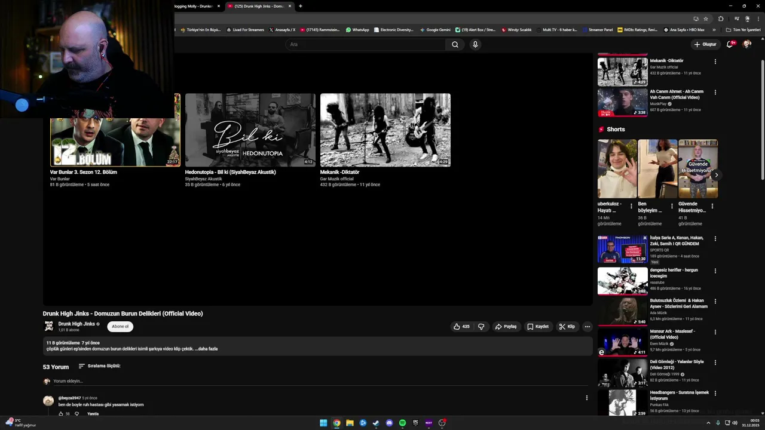Bookmark this page with star icon
This screenshot has height=430, width=765.
[706, 19]
